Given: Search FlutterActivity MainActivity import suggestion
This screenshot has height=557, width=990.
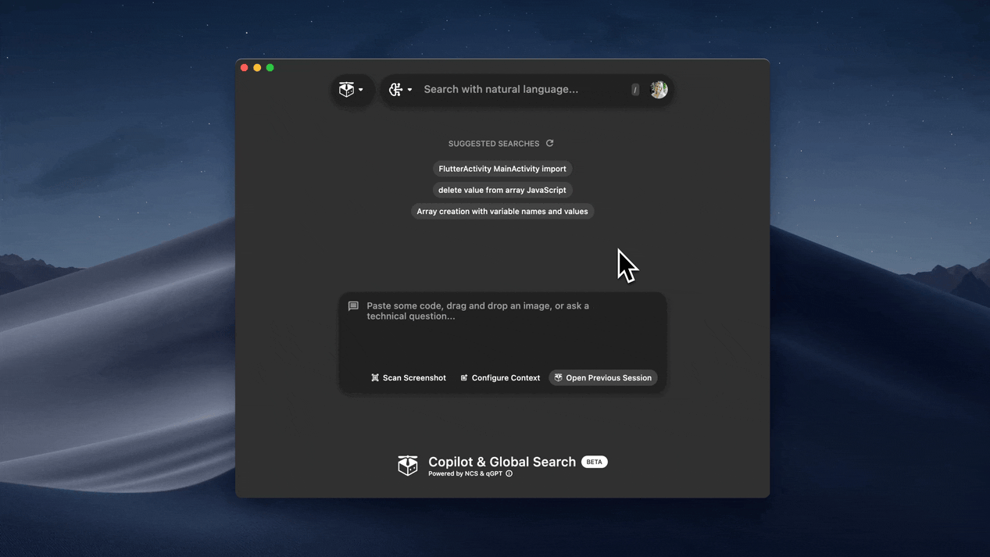Looking at the screenshot, I should click(x=502, y=169).
